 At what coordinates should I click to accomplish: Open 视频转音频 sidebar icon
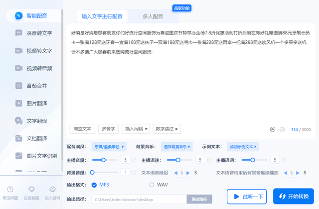(x=18, y=68)
